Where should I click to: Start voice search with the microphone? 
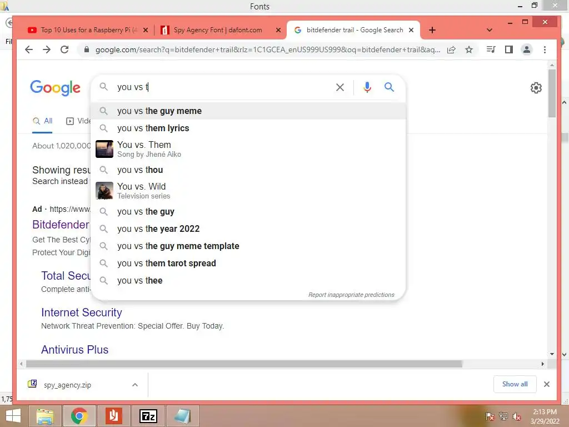pyautogui.click(x=367, y=87)
